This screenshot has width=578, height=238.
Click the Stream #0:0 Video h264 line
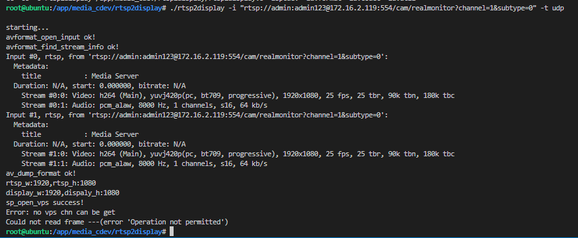(x=238, y=95)
